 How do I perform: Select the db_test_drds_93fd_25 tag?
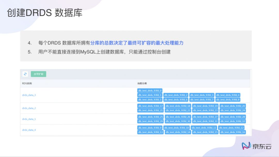[x=150, y=117]
